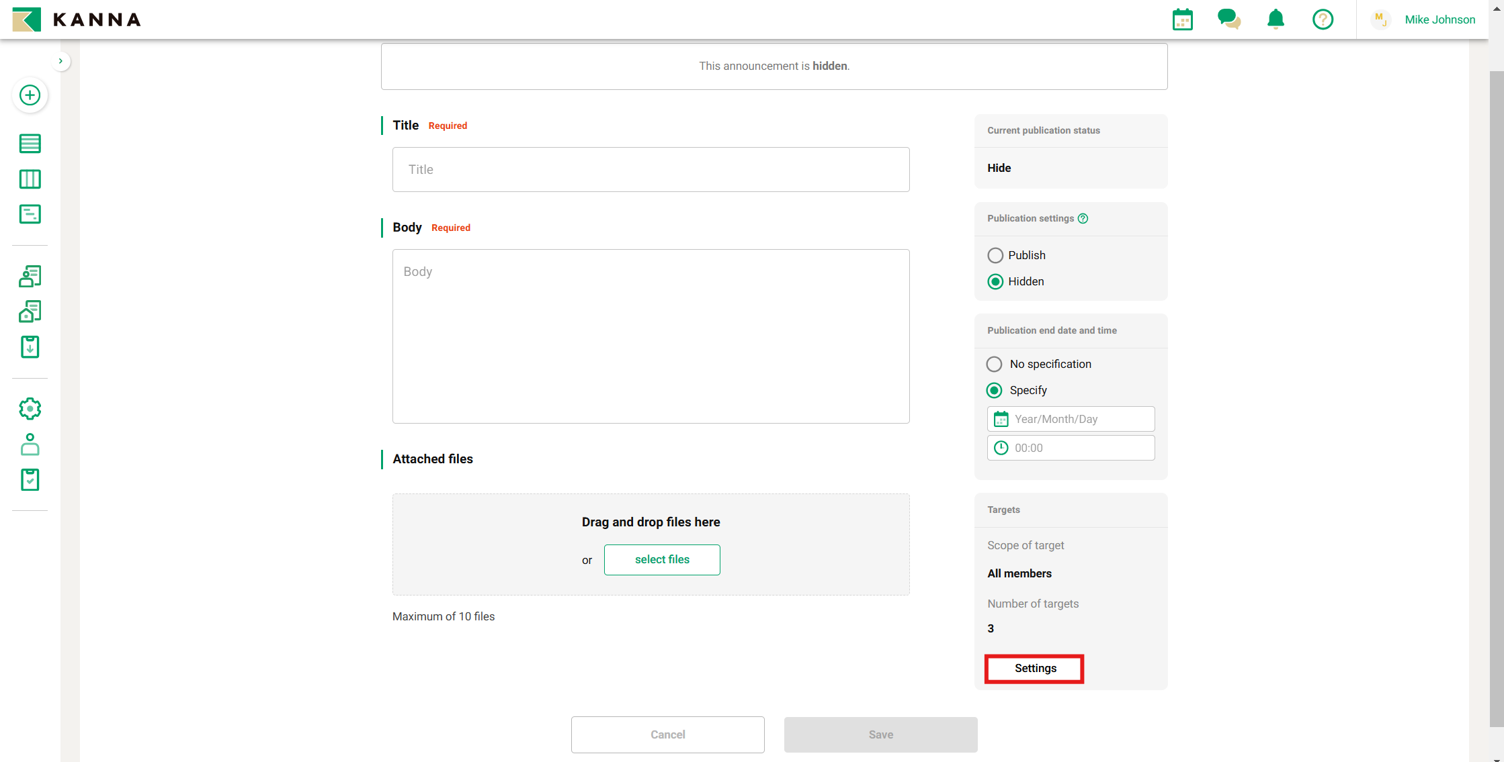Select the Publish radio option
The height and width of the screenshot is (762, 1504).
coord(995,256)
